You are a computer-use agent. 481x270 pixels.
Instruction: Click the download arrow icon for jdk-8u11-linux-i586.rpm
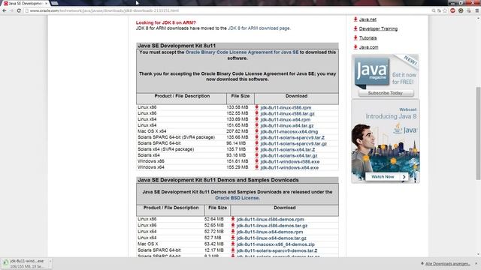[257, 107]
